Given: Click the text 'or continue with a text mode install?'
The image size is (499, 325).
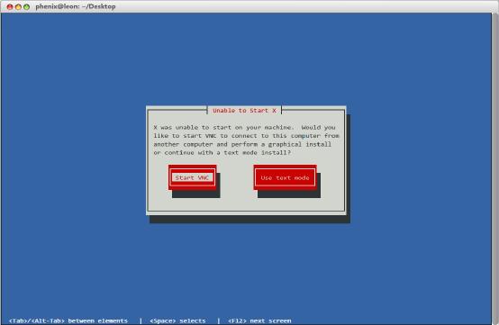Looking at the screenshot, I should [222, 153].
